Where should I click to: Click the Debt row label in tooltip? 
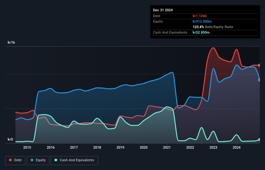point(157,16)
